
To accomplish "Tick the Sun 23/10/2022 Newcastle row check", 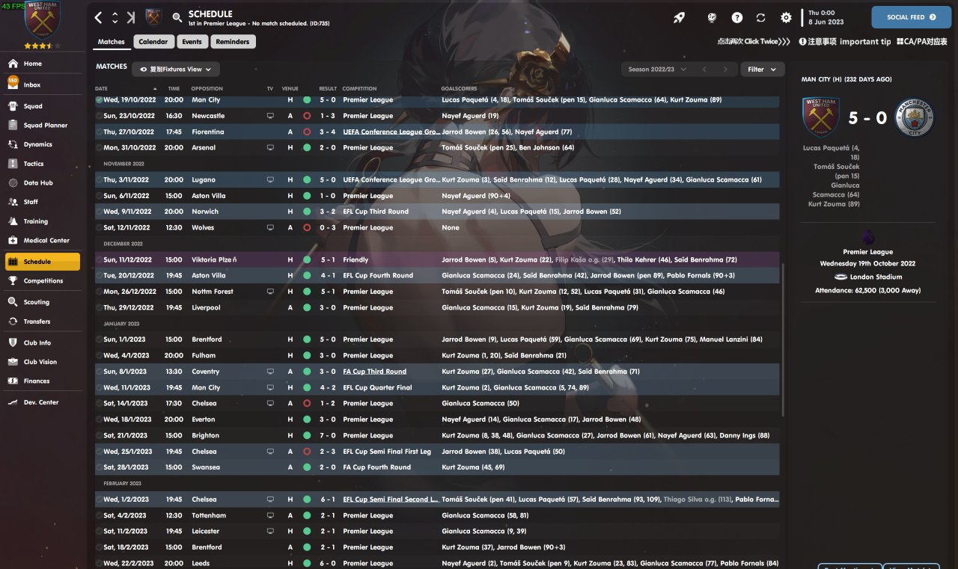I will click(99, 116).
